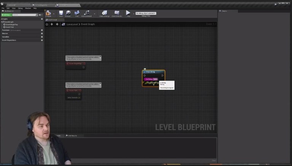Open the Debug menu
The height and width of the screenshot is (166, 292).
click(20, 8)
